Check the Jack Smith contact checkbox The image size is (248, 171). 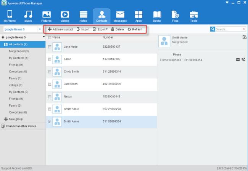50,84
